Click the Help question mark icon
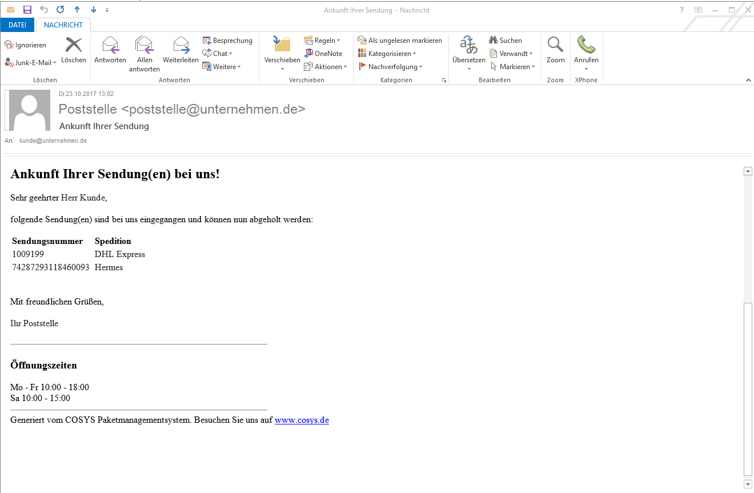 pos(681,10)
